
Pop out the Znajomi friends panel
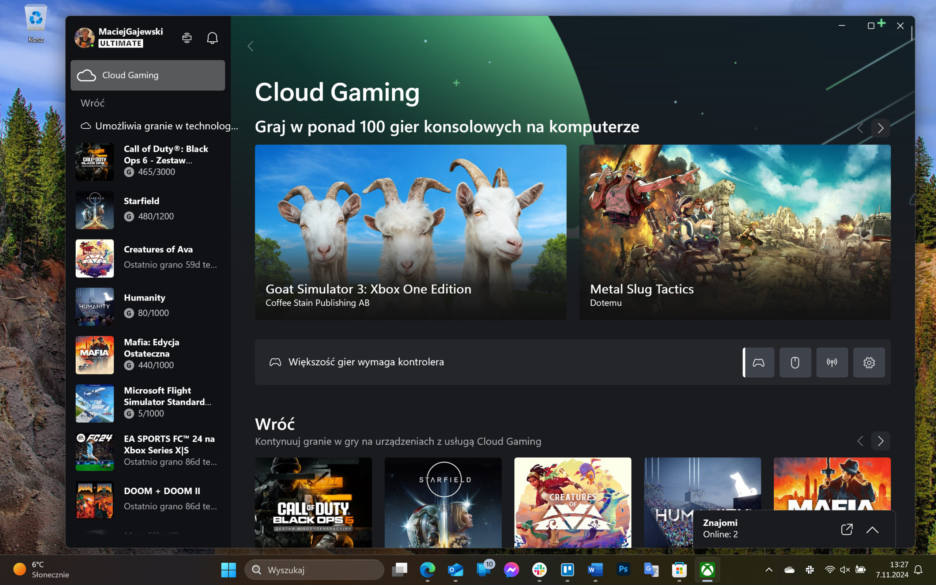[847, 529]
